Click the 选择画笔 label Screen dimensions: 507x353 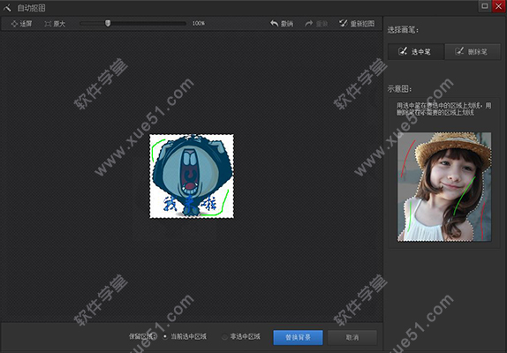[403, 30]
